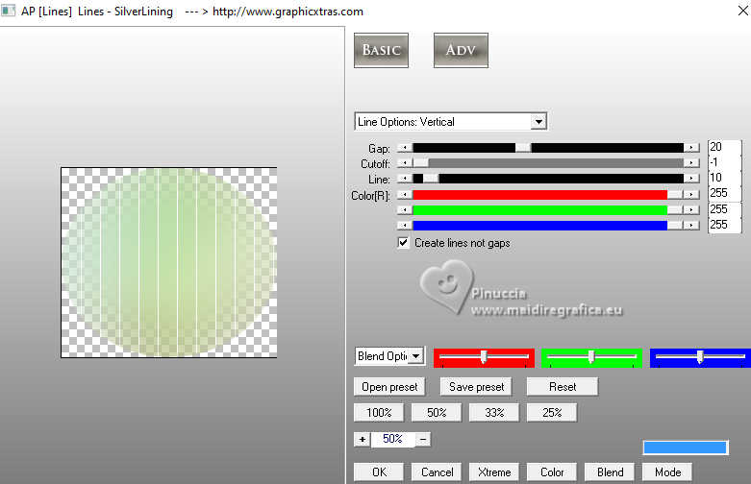Click the Blend button

pos(610,472)
